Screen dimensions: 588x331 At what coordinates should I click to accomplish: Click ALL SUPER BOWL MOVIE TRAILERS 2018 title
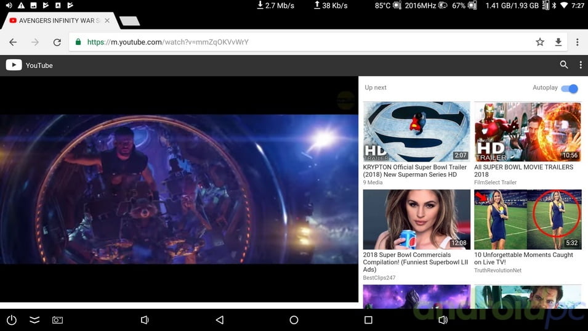[x=523, y=171]
